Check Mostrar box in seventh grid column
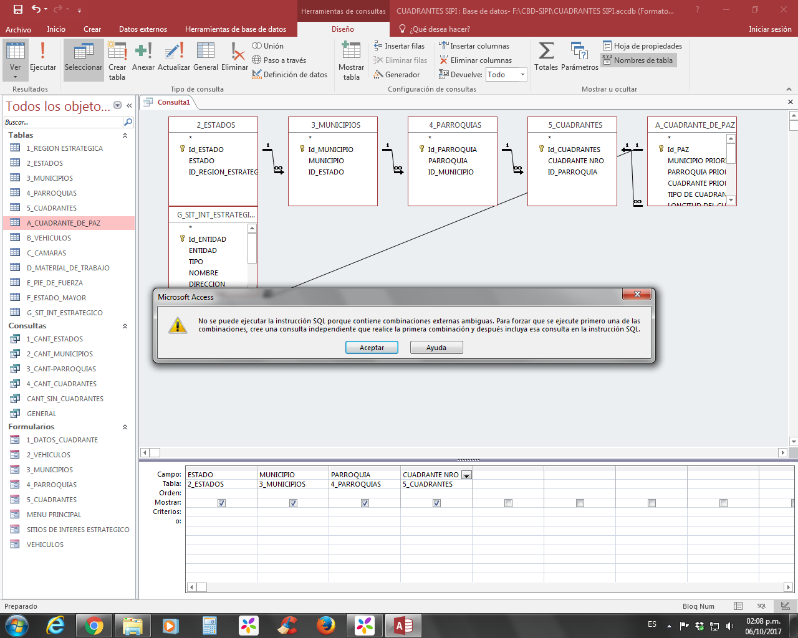Viewport: 798px width, 638px height. click(651, 503)
